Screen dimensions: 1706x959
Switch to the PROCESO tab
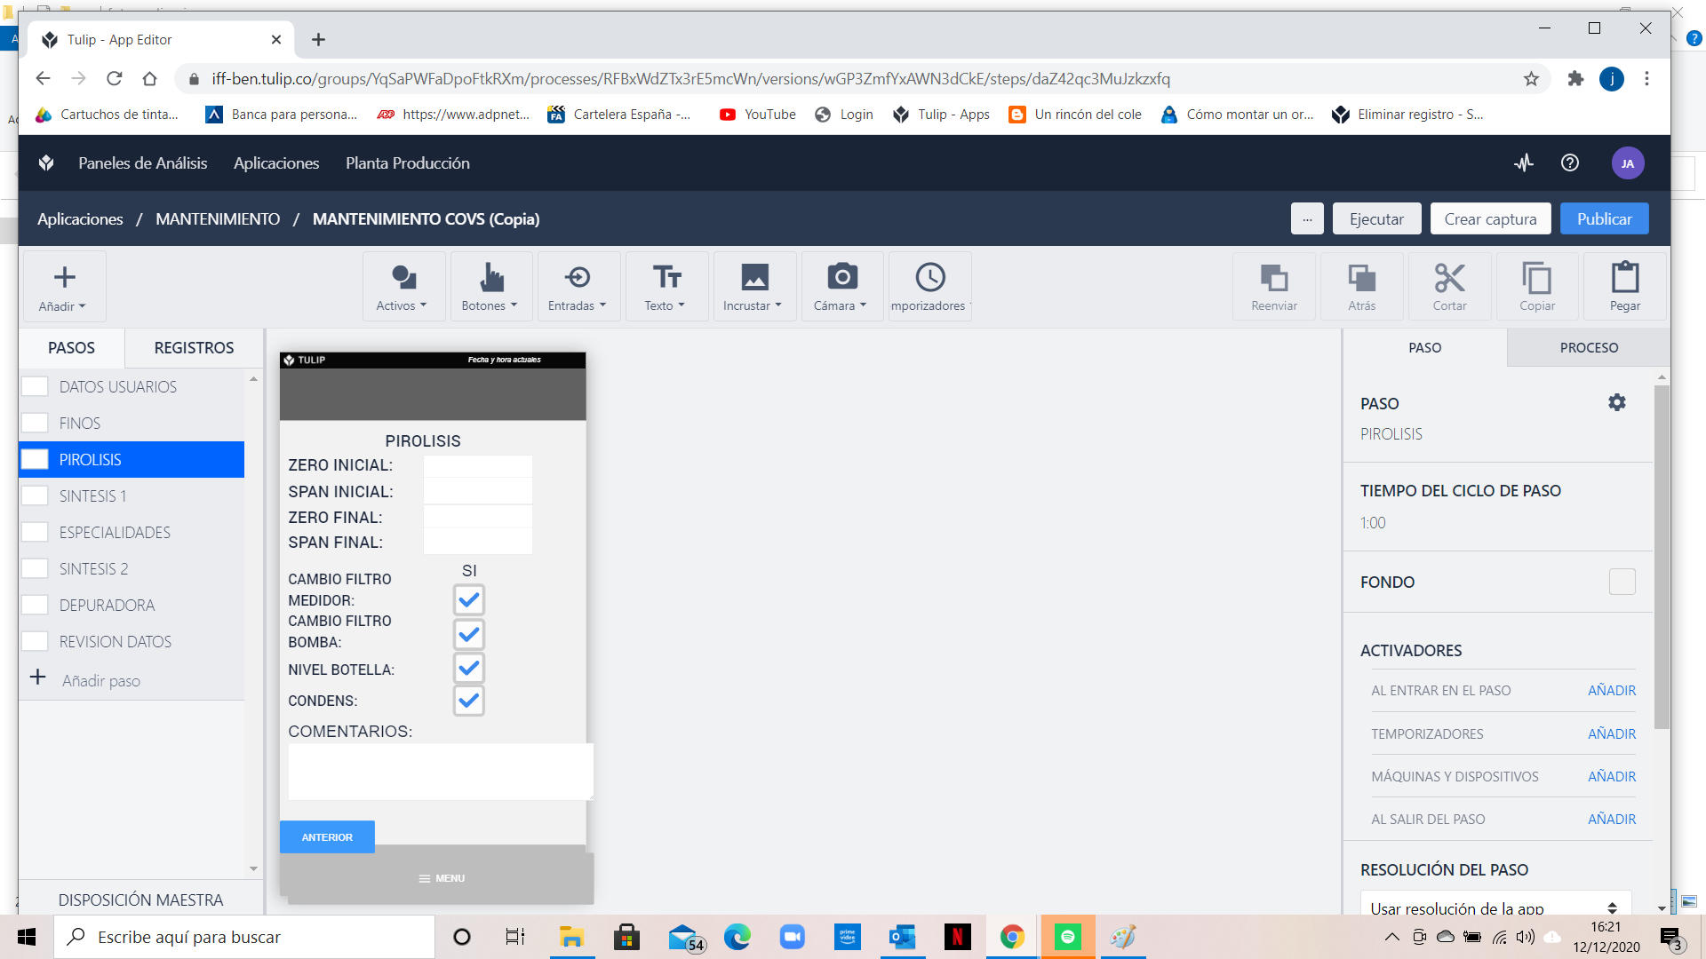click(x=1588, y=348)
